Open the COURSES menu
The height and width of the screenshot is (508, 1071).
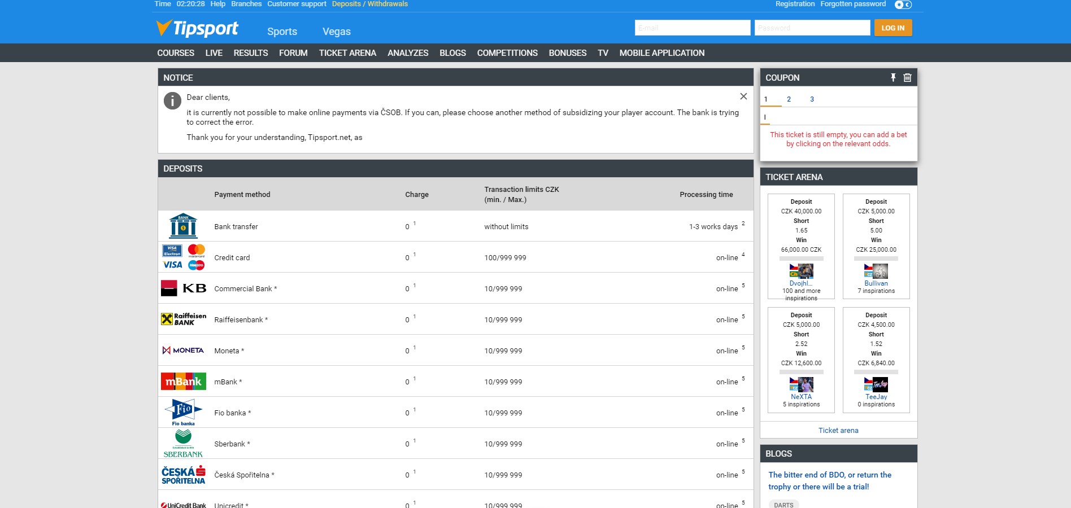pyautogui.click(x=176, y=52)
